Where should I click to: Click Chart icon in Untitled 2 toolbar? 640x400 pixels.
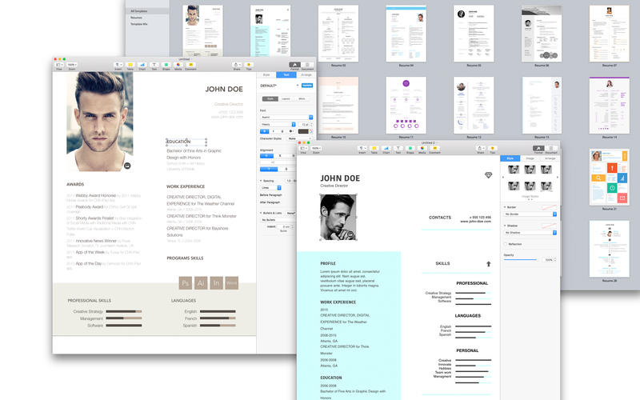[386, 148]
